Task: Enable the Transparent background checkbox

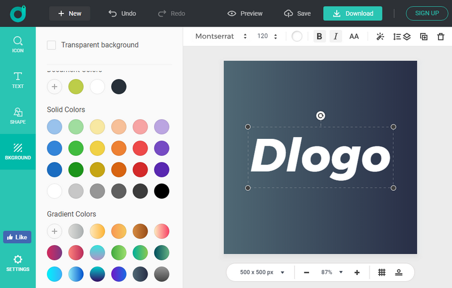Action: (51, 45)
